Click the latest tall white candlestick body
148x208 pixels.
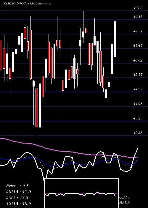tap(115, 39)
